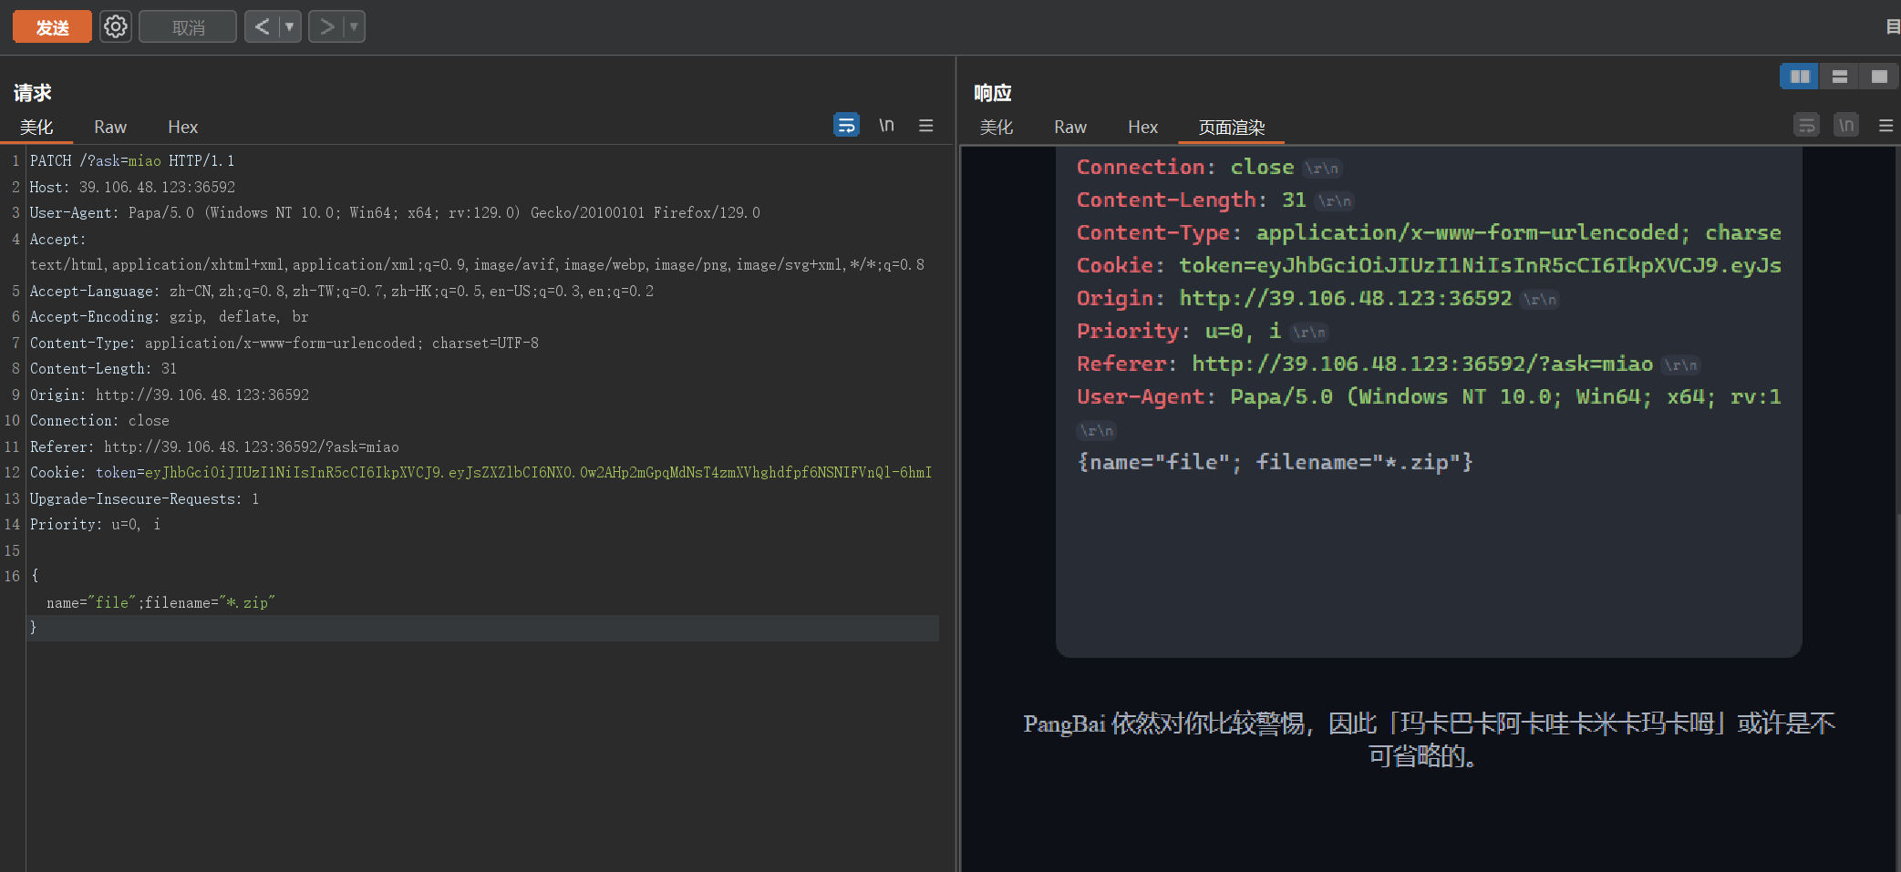Image resolution: width=1901 pixels, height=872 pixels.
Task: Switch request view to Raw tab
Action: 110,127
